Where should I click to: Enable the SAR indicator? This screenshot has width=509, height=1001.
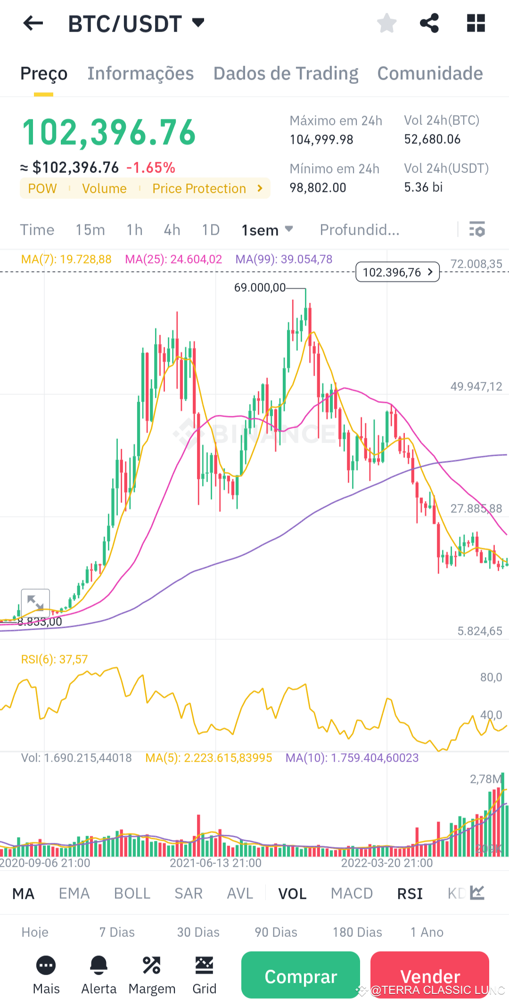click(189, 894)
